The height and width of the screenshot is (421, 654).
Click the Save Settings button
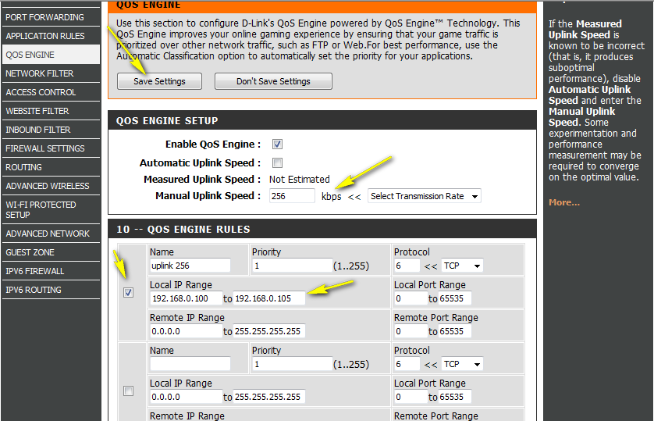pos(159,81)
